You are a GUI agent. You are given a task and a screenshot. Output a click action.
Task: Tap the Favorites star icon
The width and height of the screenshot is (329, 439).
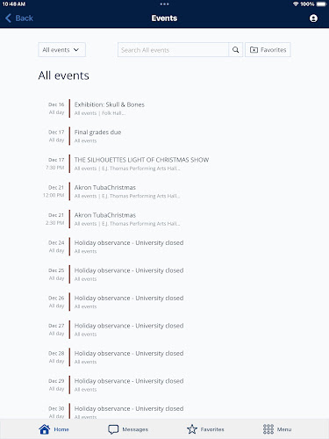pos(192,429)
